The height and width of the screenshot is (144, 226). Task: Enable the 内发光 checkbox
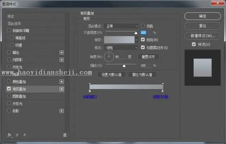click(x=9, y=67)
